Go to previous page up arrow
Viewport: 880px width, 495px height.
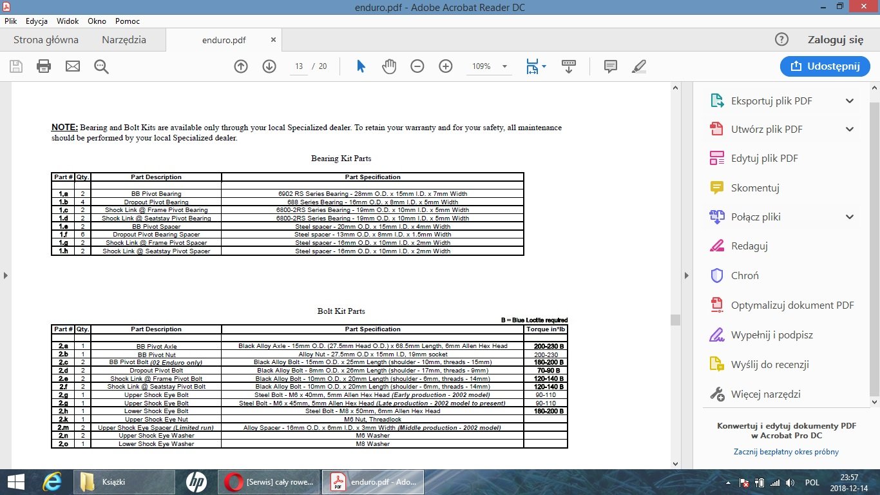click(241, 66)
